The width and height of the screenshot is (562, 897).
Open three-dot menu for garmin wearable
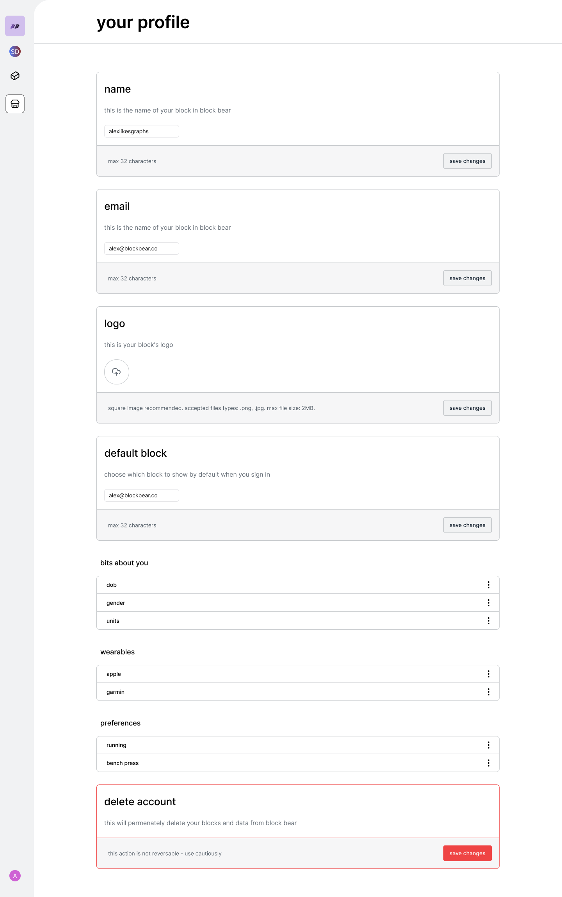pyautogui.click(x=488, y=692)
